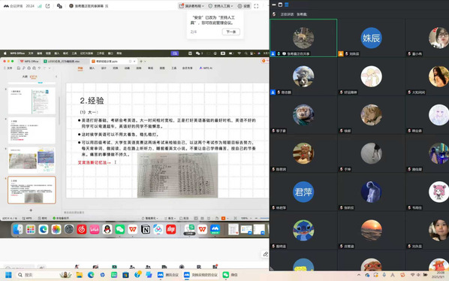This screenshot has height=281, width=449.
Task: Click the pop-out share icon beside the timer
Action: [x=47, y=6]
